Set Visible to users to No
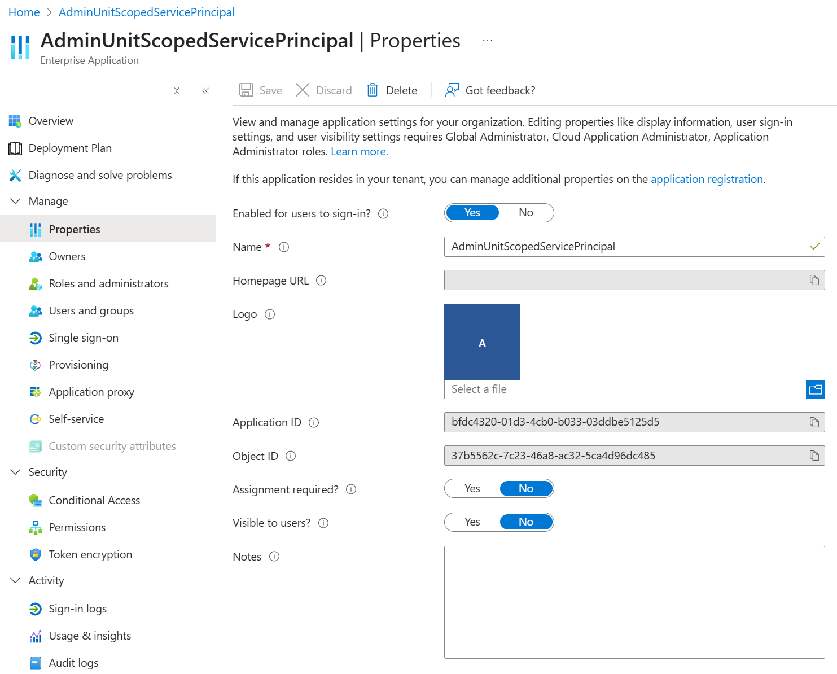Image resolution: width=837 pixels, height=674 pixels. 526,522
